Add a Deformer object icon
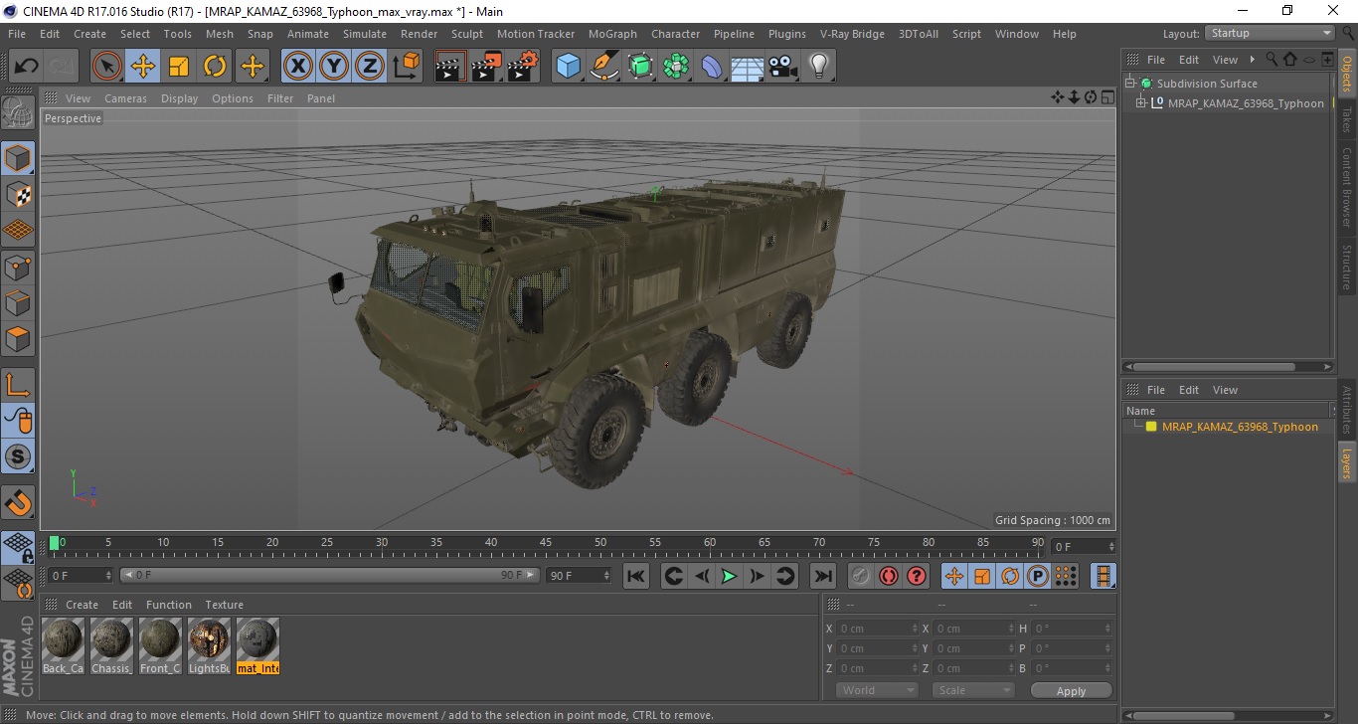Screen dimensions: 1358x724 point(712,67)
